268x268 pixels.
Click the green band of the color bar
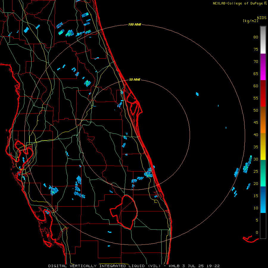263,173
